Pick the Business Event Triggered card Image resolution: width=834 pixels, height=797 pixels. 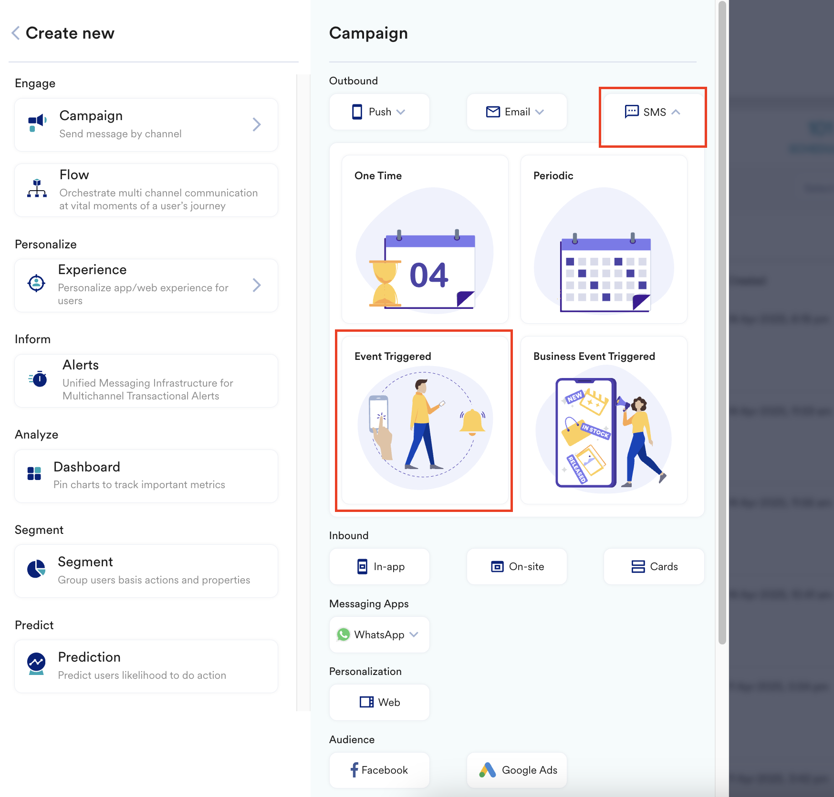pos(604,420)
